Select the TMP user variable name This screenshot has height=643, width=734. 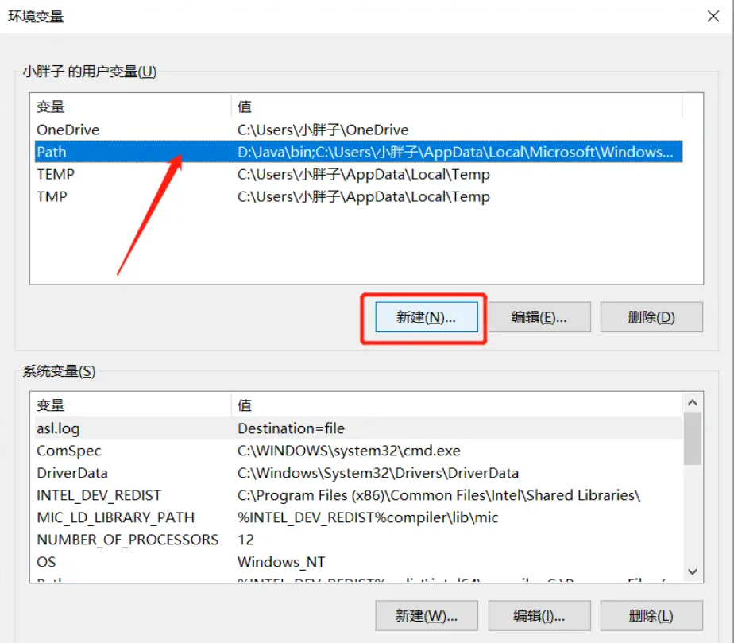pos(52,196)
